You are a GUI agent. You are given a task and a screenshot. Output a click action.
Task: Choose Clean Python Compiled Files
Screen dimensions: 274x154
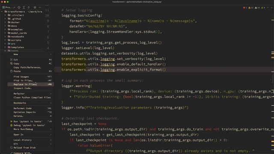click(30, 98)
